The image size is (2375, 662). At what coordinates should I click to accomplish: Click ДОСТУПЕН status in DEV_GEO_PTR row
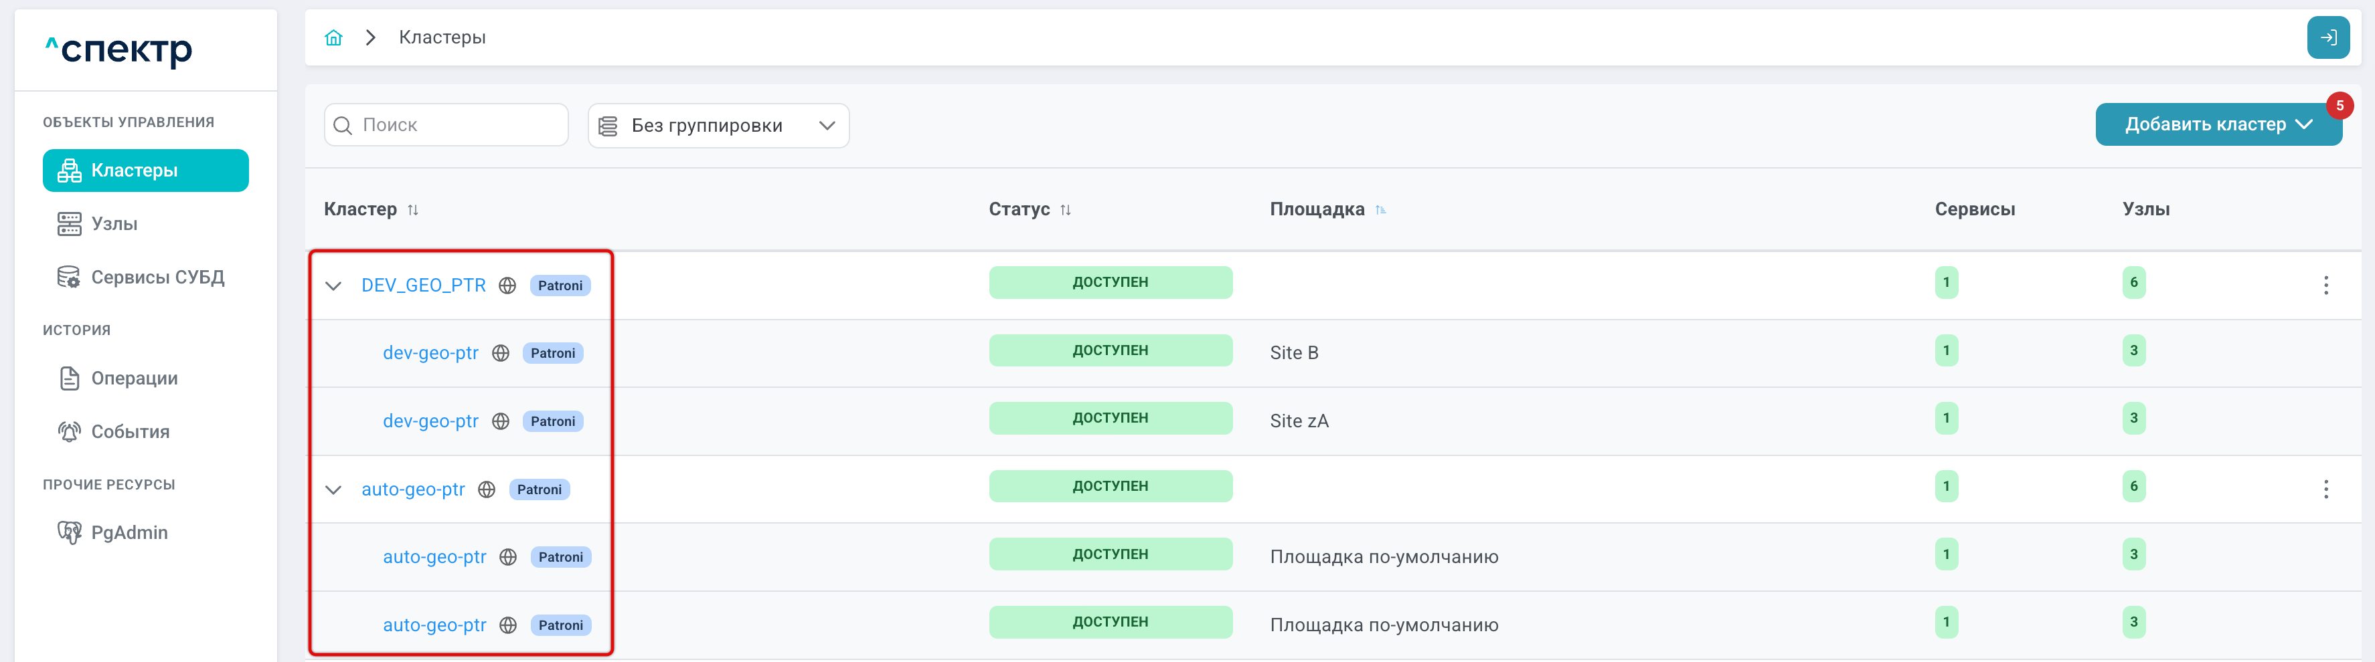click(x=1110, y=283)
